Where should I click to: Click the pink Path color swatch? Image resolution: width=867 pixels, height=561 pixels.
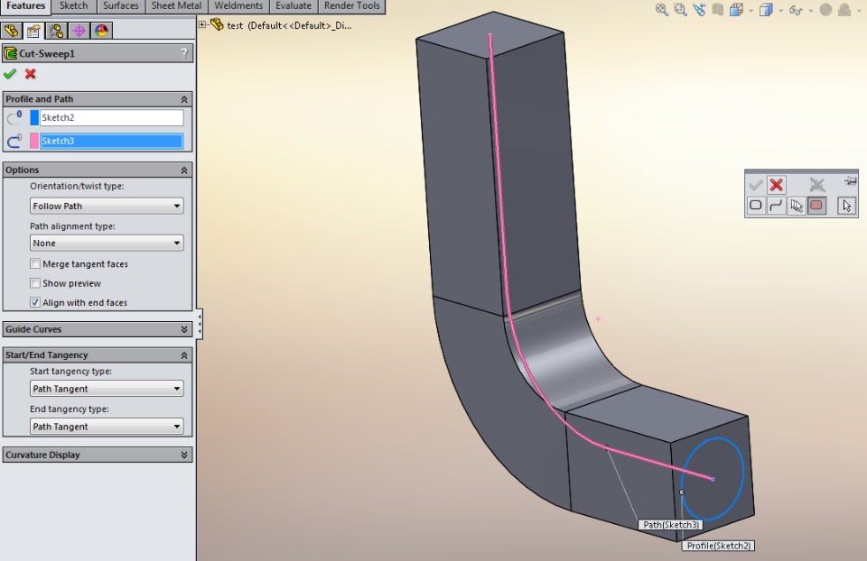tap(34, 141)
